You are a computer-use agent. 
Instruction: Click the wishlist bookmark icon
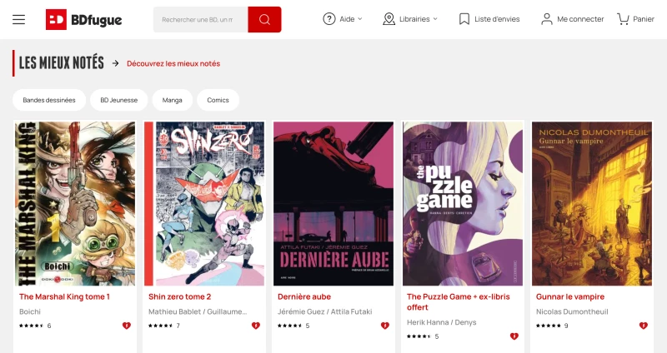coord(464,19)
